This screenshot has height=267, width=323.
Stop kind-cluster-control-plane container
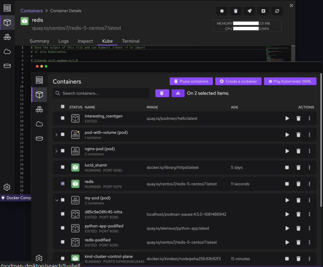click(x=287, y=259)
